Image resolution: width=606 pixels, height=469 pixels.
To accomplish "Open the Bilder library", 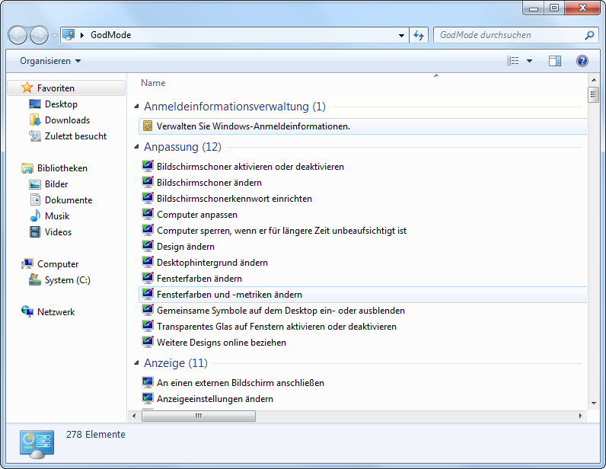I will pyautogui.click(x=56, y=184).
